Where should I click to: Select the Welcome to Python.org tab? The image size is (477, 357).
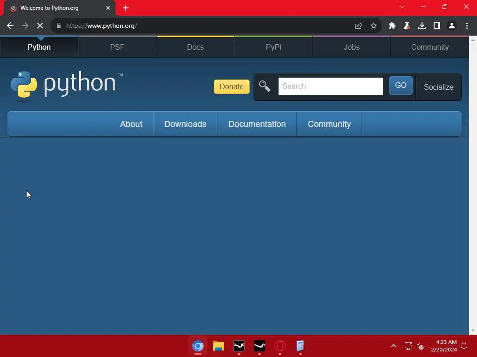point(59,8)
